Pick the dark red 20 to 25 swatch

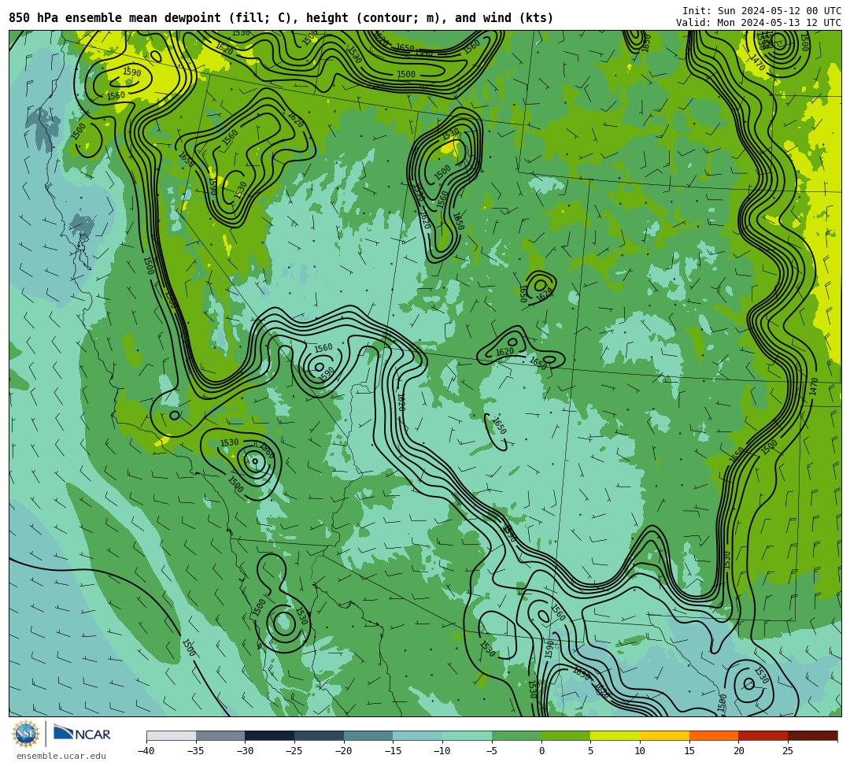(x=763, y=735)
